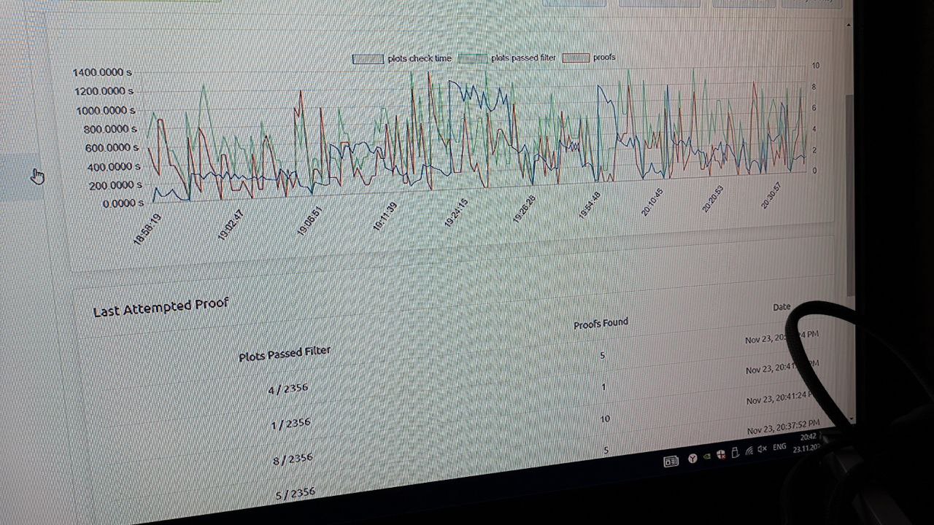Select the 5 / 2356 table cell
The width and height of the screenshot is (934, 525).
pos(296,494)
